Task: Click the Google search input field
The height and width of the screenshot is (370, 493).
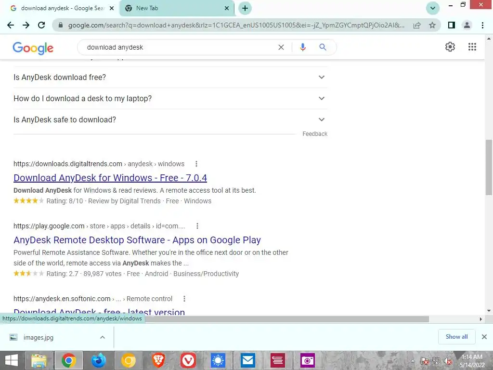Action: (179, 47)
